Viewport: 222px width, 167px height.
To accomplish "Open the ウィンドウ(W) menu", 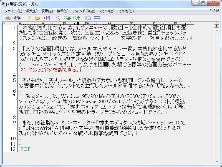I will tap(84, 11).
